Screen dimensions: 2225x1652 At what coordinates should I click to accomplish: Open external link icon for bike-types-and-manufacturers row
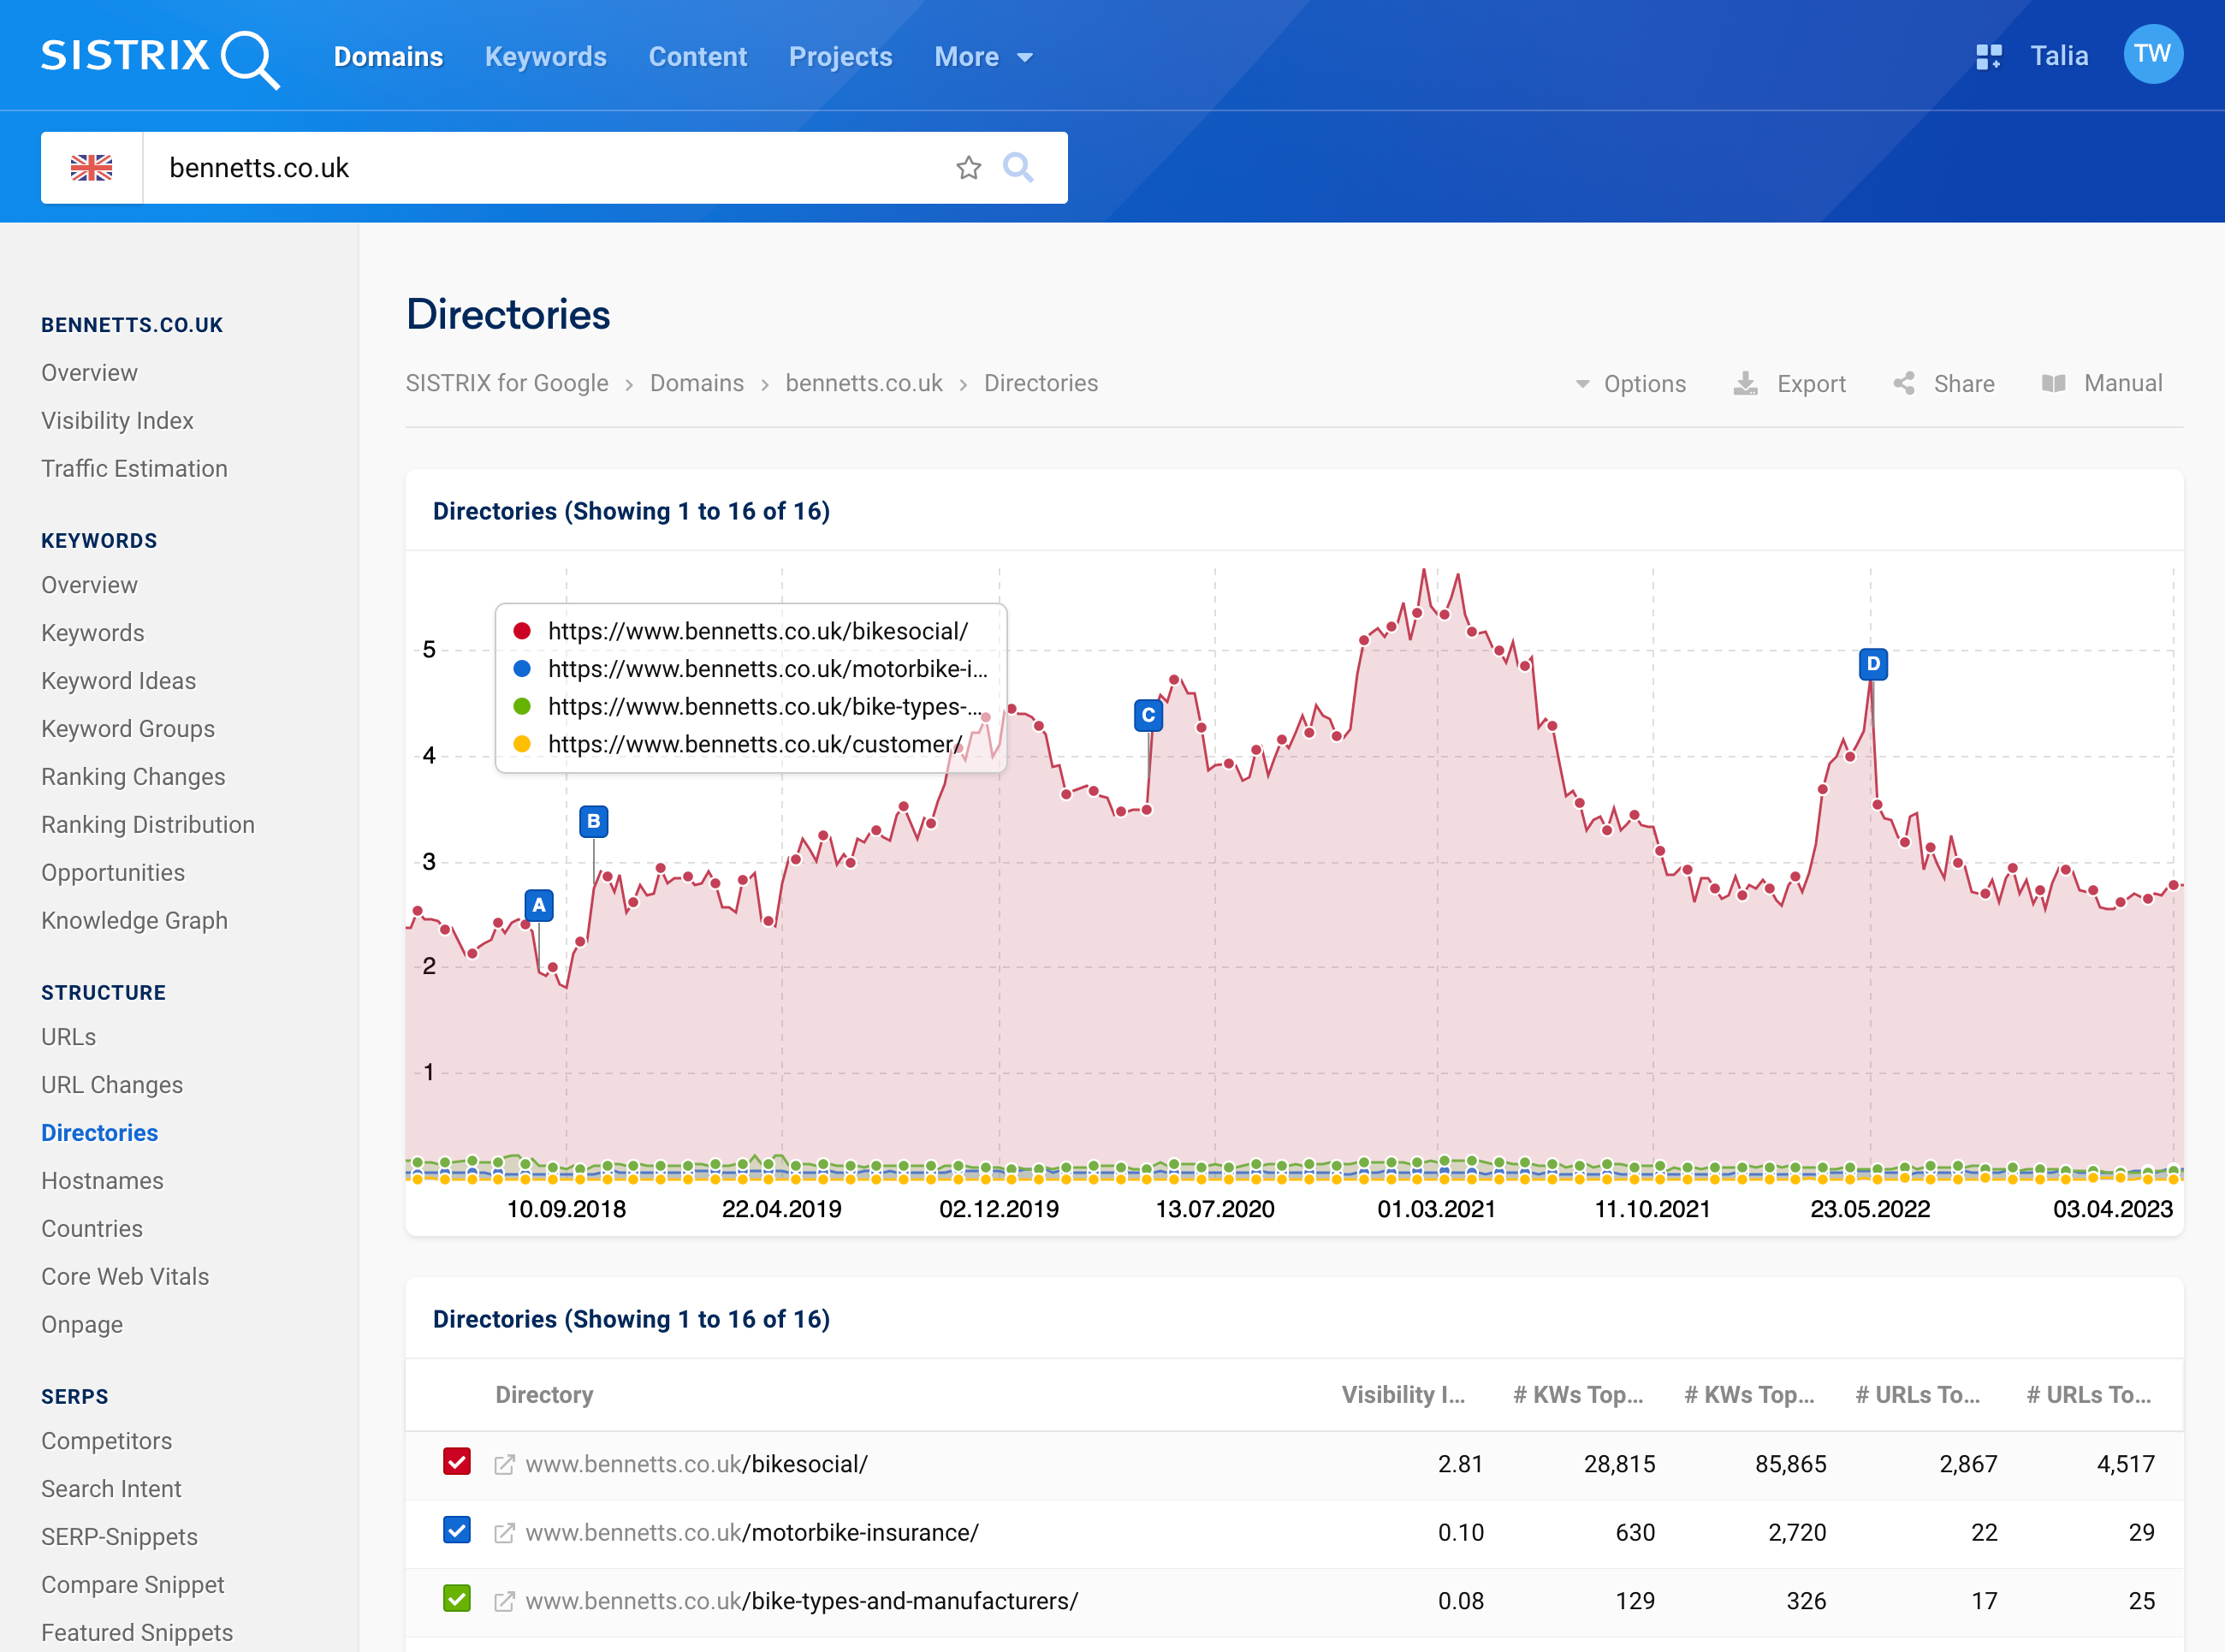pyautogui.click(x=504, y=1601)
